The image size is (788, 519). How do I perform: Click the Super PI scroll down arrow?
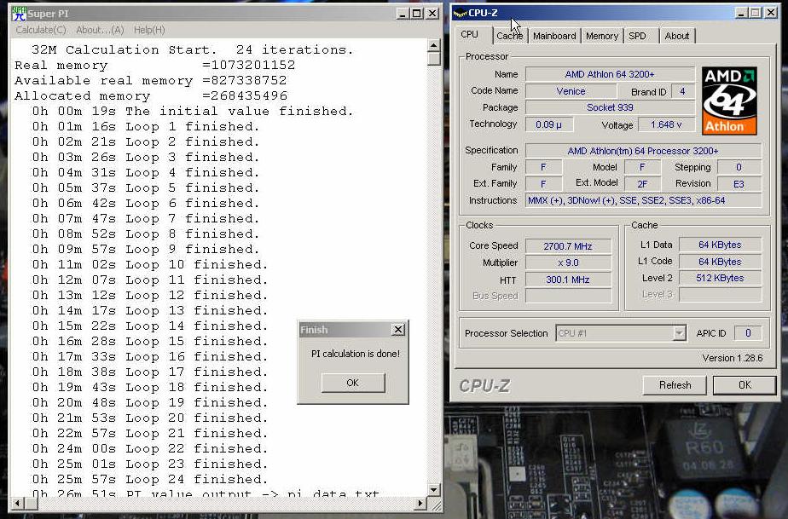pos(434,489)
